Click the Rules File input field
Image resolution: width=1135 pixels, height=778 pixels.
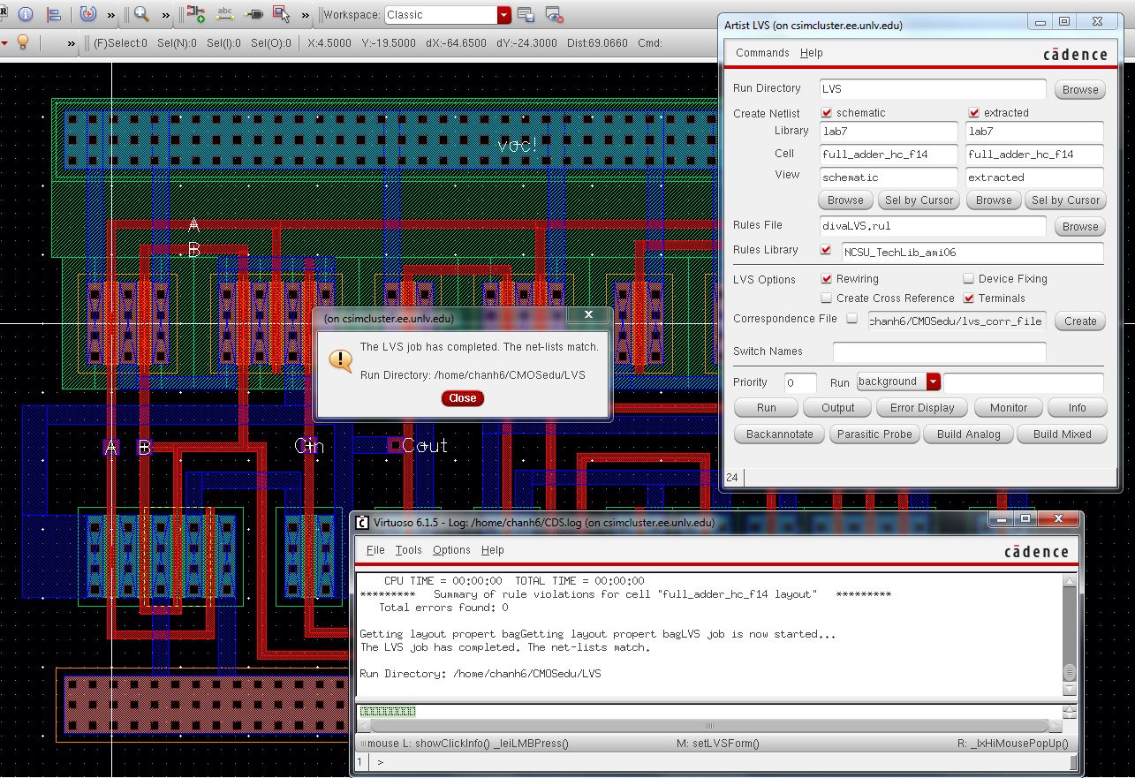coord(932,226)
